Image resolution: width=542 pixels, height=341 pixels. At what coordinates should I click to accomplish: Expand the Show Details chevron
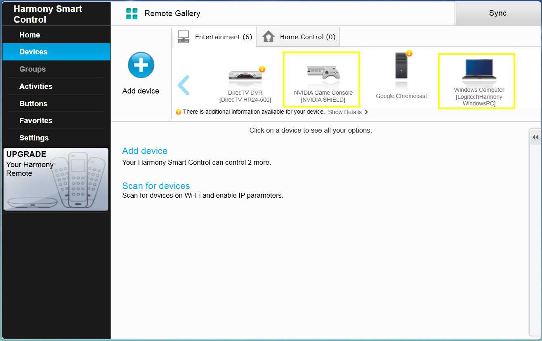click(x=366, y=112)
